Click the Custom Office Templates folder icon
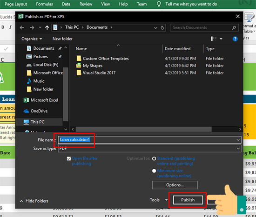 79,58
